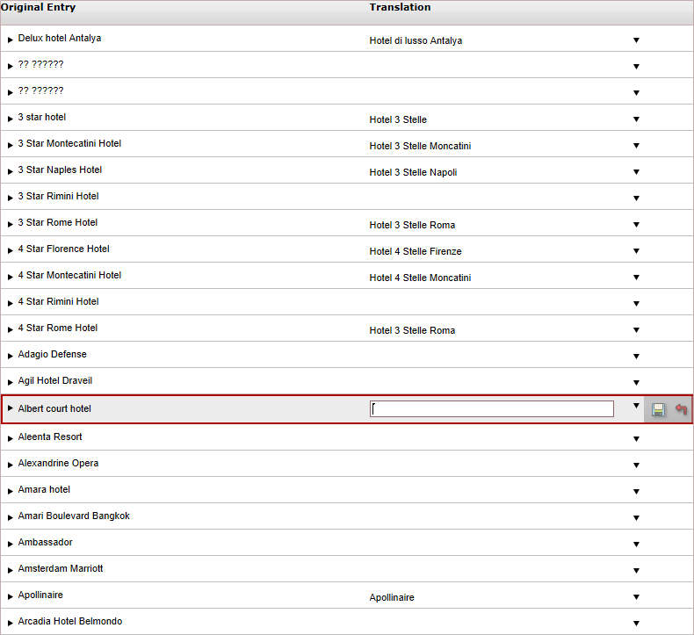Save the Albert court hotel translation

[658, 410]
